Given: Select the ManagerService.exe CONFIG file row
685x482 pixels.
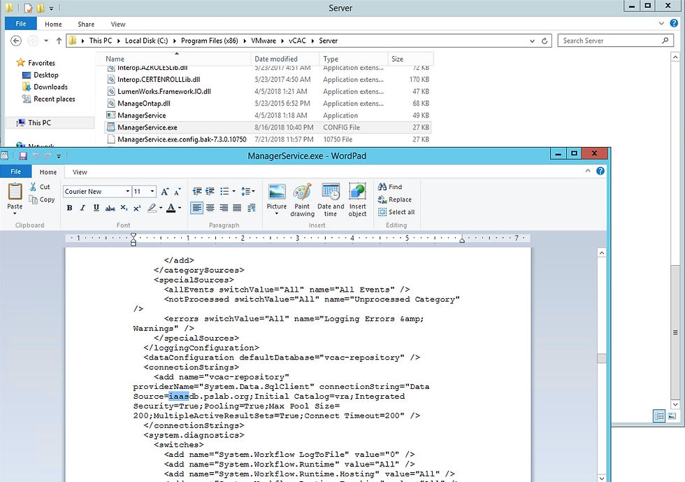Looking at the screenshot, I should pyautogui.click(x=267, y=127).
